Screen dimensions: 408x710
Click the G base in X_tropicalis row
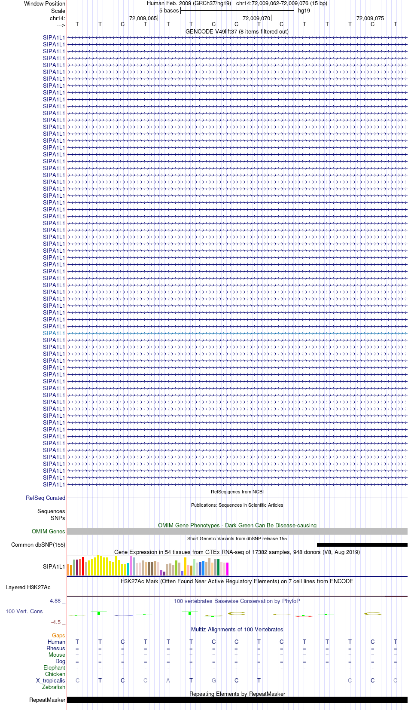pyautogui.click(x=214, y=680)
